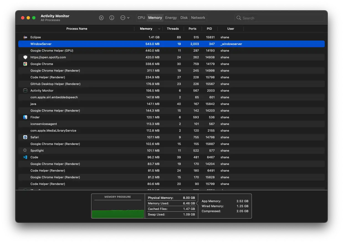Click the Eclipse app icon
This screenshot has width=343, height=243.
click(25, 37)
